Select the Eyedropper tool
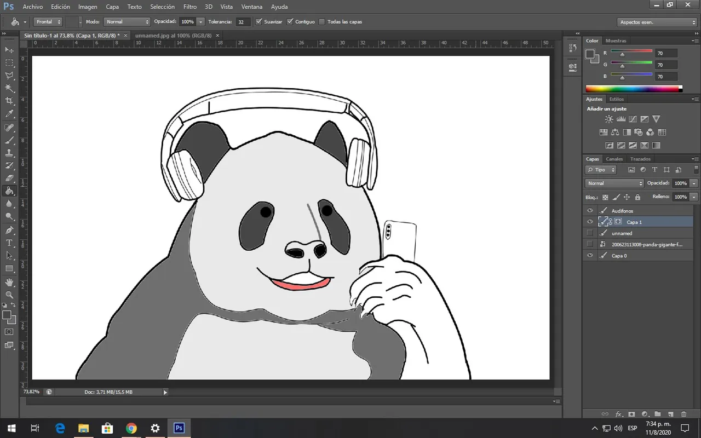This screenshot has width=701, height=438. pos(9,114)
